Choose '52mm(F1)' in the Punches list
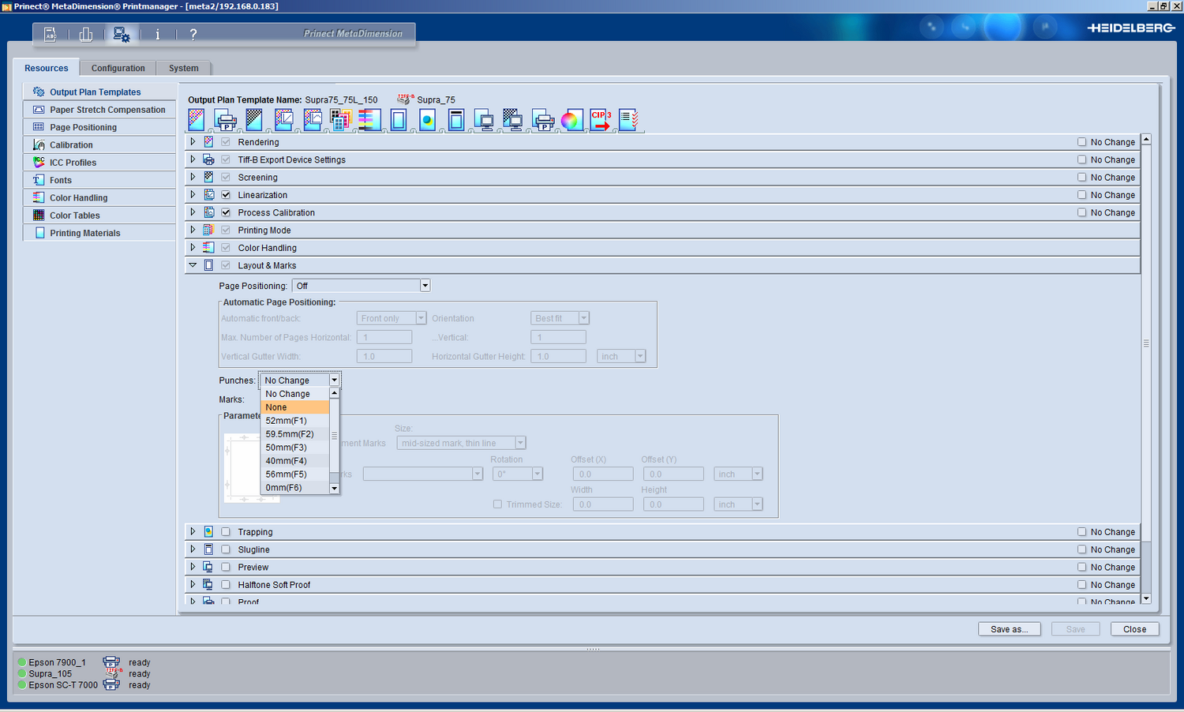Image resolution: width=1184 pixels, height=712 pixels. click(295, 421)
